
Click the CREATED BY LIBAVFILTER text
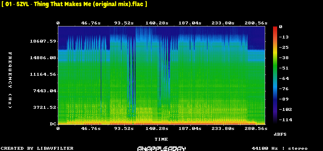tap(37, 149)
